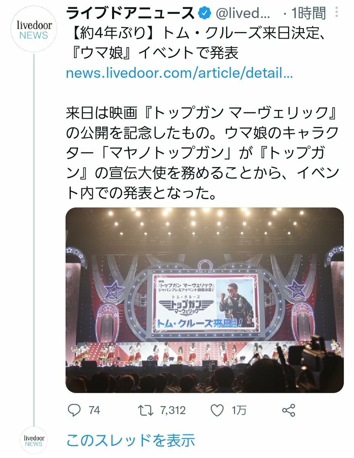This screenshot has height=458, width=354.
Task: Click the retweet arrows icon
Action: tap(146, 410)
